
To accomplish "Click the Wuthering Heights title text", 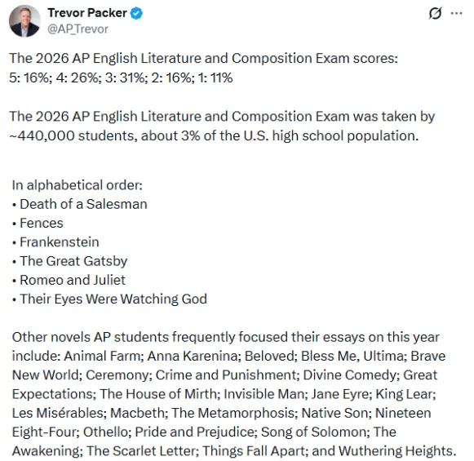I will [396, 450].
